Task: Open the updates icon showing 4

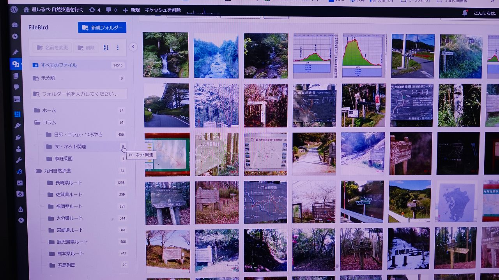Action: [x=95, y=10]
